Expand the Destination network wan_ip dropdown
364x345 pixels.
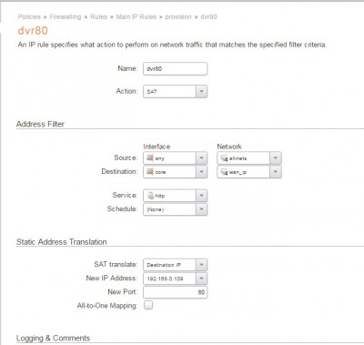(x=276, y=172)
